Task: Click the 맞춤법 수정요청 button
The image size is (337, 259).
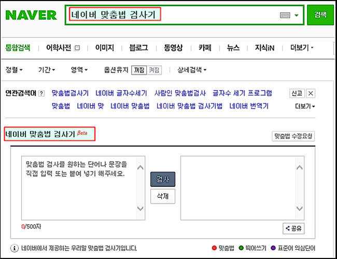Action: pos(293,136)
